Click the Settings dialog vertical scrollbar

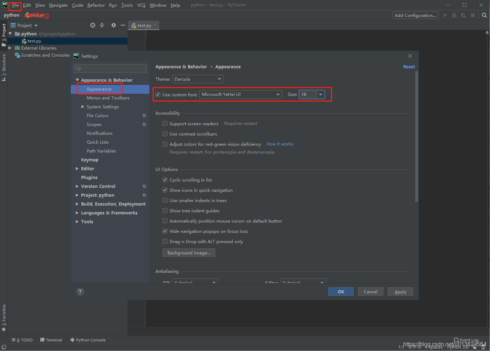pyautogui.click(x=417, y=136)
